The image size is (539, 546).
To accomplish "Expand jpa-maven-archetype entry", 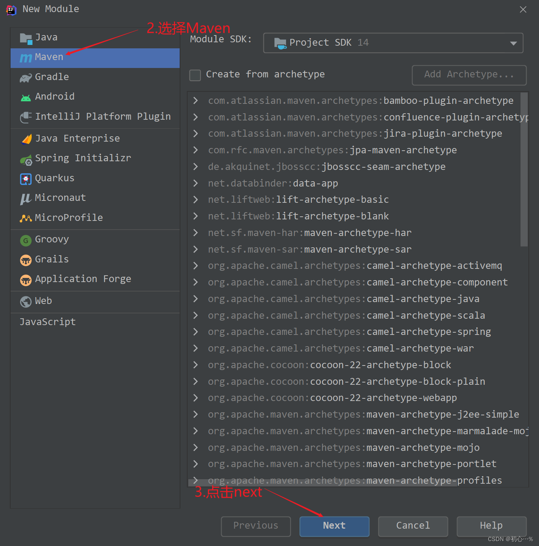I will (x=196, y=150).
